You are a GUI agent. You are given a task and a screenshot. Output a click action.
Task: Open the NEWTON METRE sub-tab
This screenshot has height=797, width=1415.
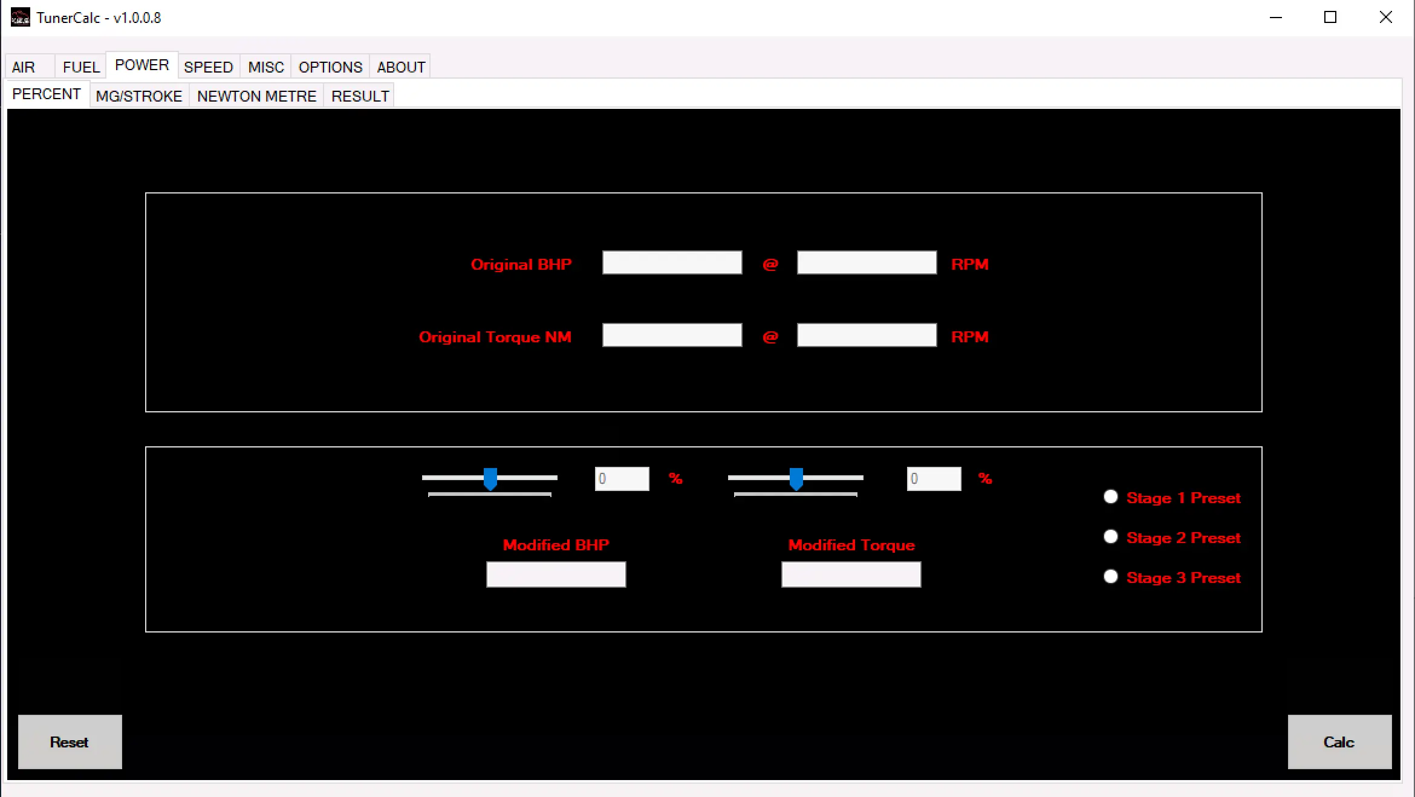[256, 96]
